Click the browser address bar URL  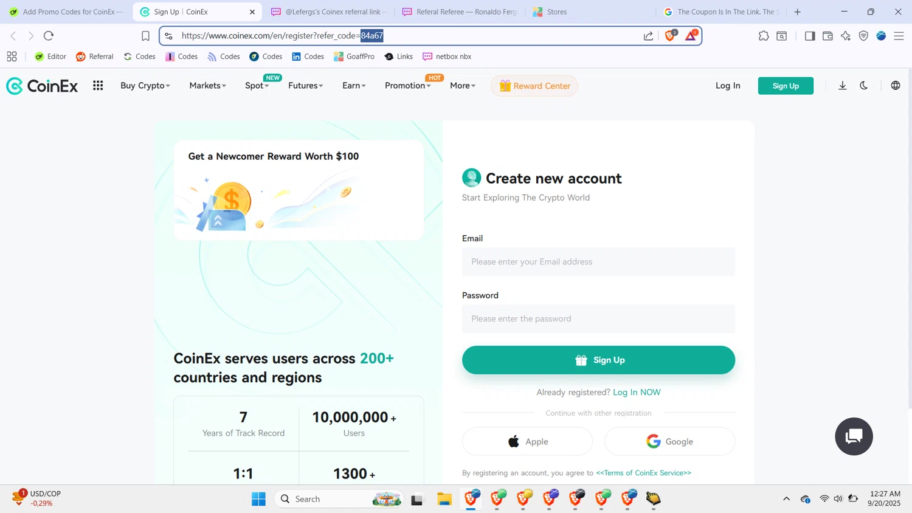coord(282,36)
